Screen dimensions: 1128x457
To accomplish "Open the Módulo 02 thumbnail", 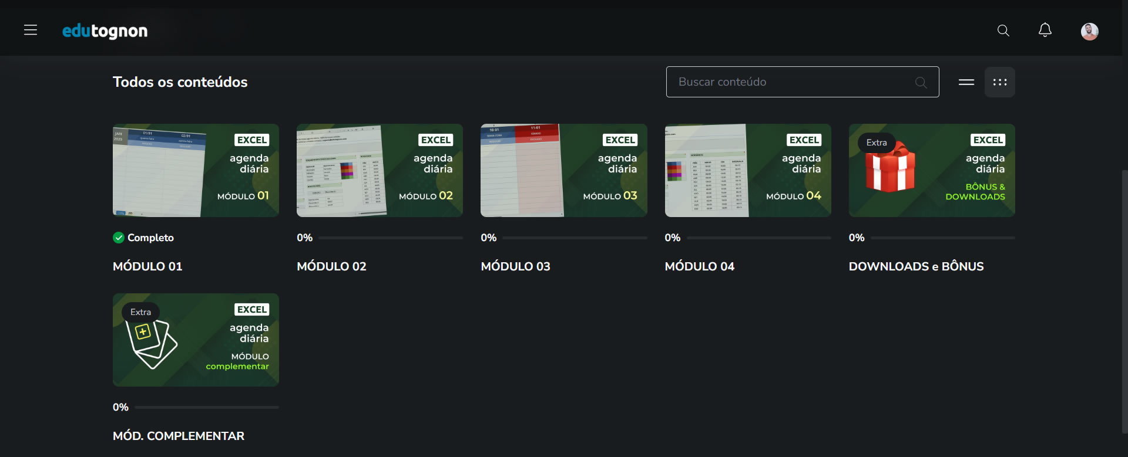I will (x=380, y=170).
